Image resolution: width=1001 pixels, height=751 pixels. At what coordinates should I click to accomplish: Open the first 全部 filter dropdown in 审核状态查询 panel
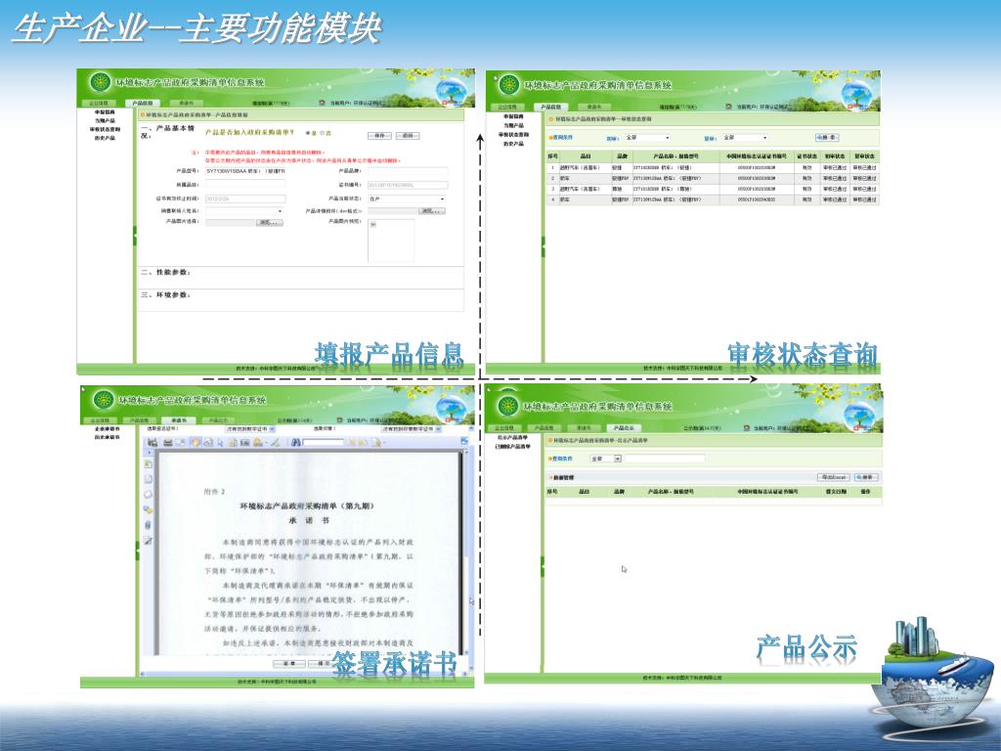(647, 138)
